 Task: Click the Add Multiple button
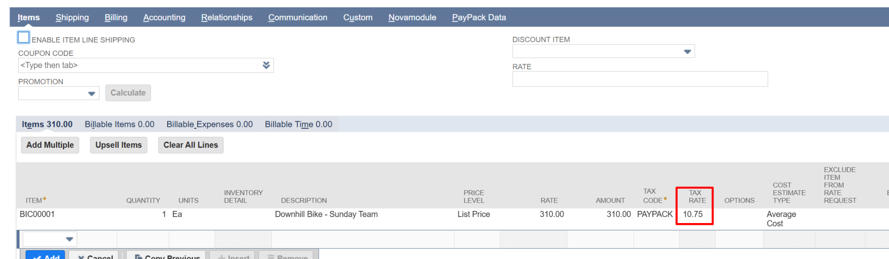pyautogui.click(x=50, y=145)
